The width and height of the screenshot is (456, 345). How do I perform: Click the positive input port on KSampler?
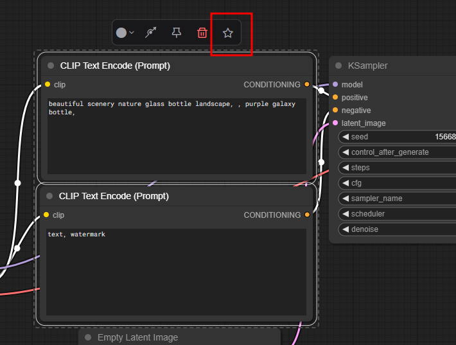(335, 97)
